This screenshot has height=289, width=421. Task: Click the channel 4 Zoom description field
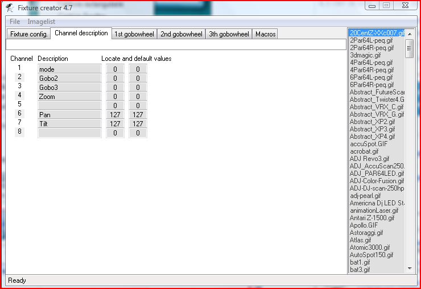pos(69,97)
